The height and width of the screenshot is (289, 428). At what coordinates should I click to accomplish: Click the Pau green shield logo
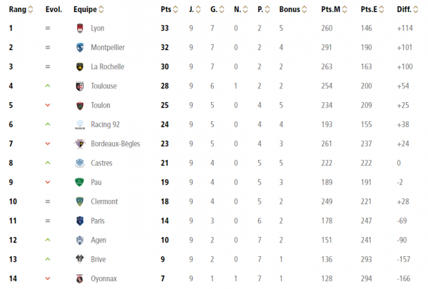tap(79, 182)
